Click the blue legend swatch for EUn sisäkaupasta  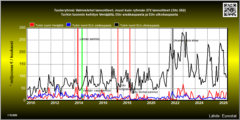[x=68, y=25]
